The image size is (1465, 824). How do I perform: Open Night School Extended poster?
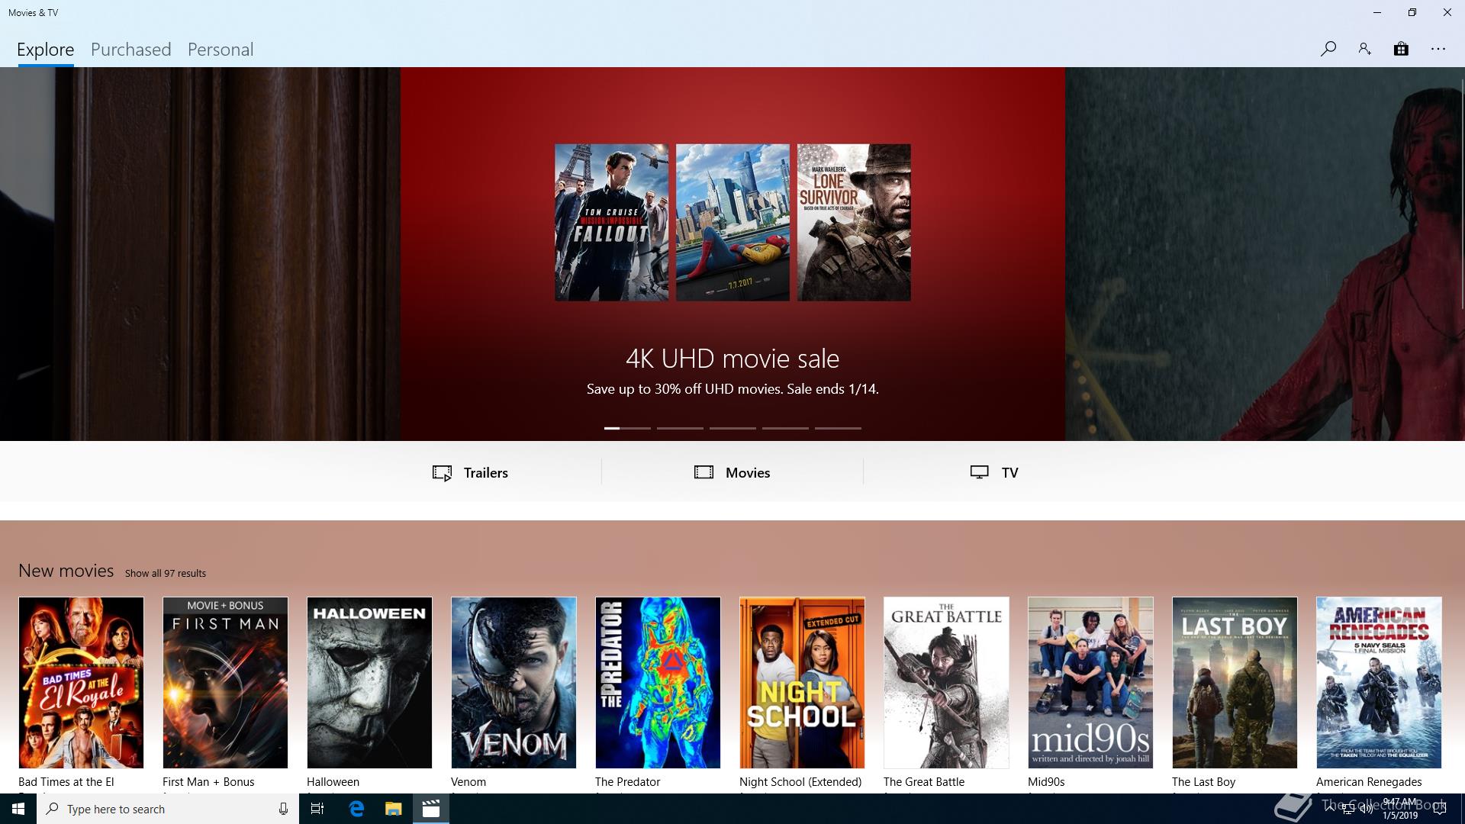(x=802, y=683)
